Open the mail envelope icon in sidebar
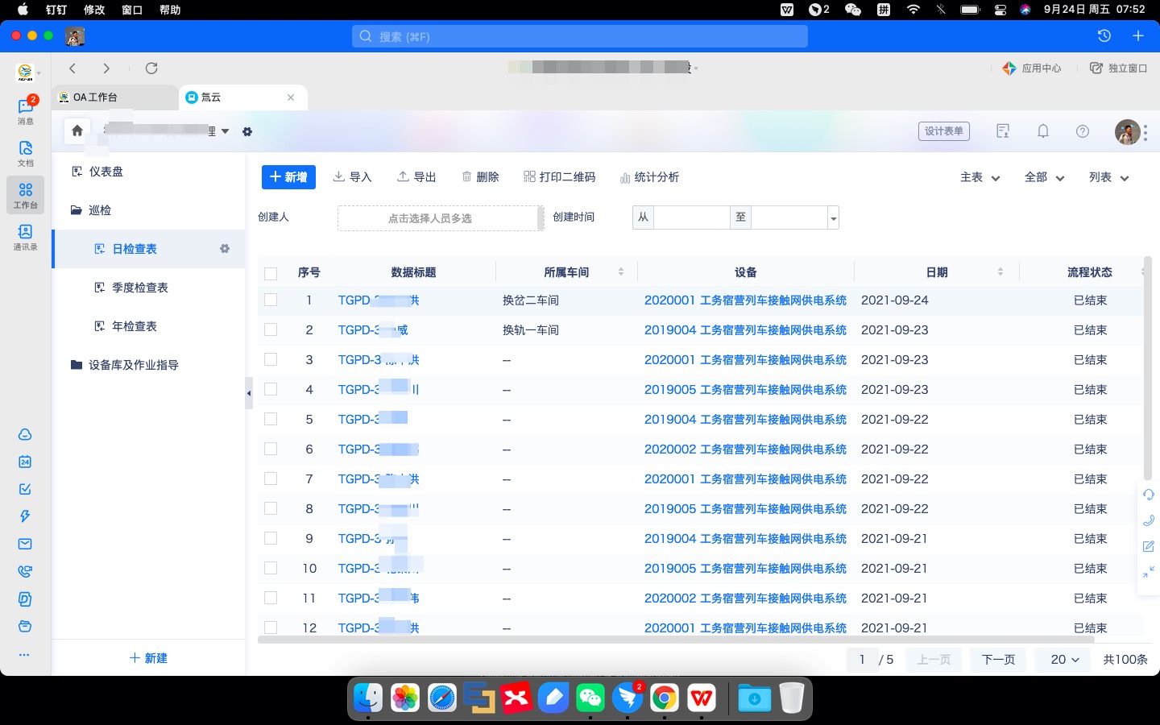Screen dimensions: 1160x725 point(25,544)
